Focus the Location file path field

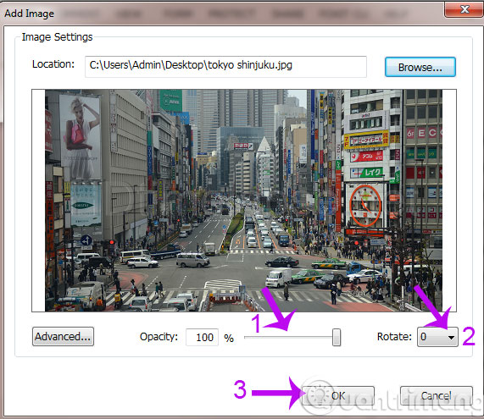pos(225,67)
